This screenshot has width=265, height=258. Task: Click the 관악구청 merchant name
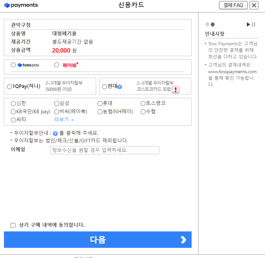tap(21, 25)
